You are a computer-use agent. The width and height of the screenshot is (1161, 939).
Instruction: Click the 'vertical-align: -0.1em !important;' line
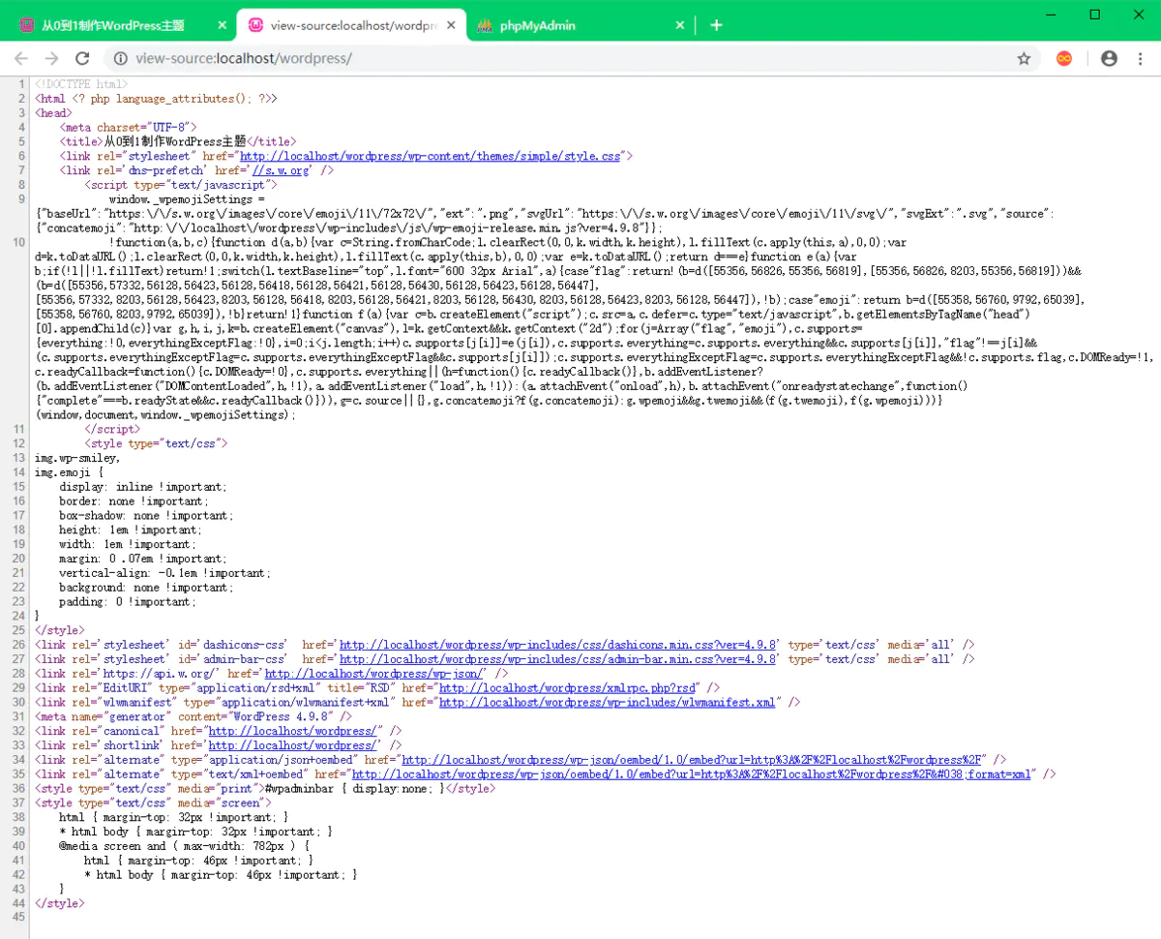[x=165, y=573]
